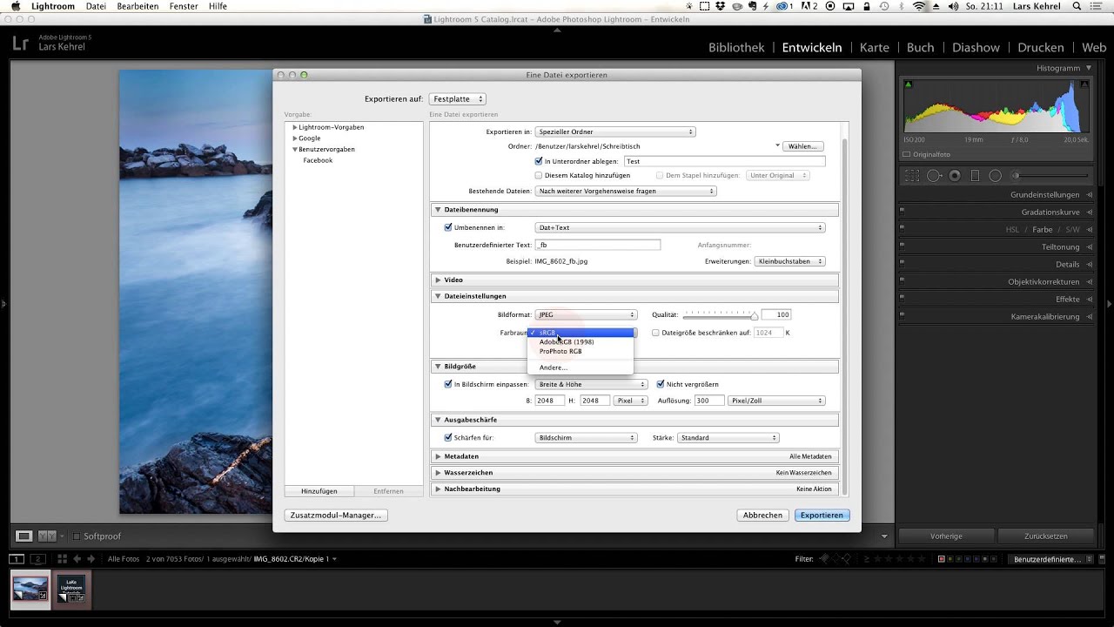Toggle shadow clipping indicator in histogram
The image size is (1114, 627).
click(x=909, y=84)
